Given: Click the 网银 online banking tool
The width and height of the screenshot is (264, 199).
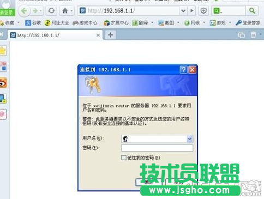Looking at the screenshot, I should pyautogui.click(x=192, y=23).
